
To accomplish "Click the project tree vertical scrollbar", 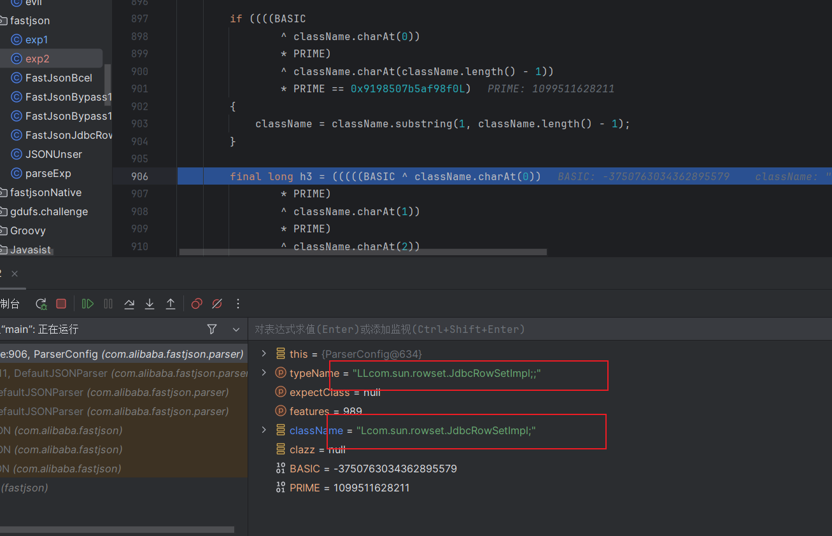I will pos(108,85).
